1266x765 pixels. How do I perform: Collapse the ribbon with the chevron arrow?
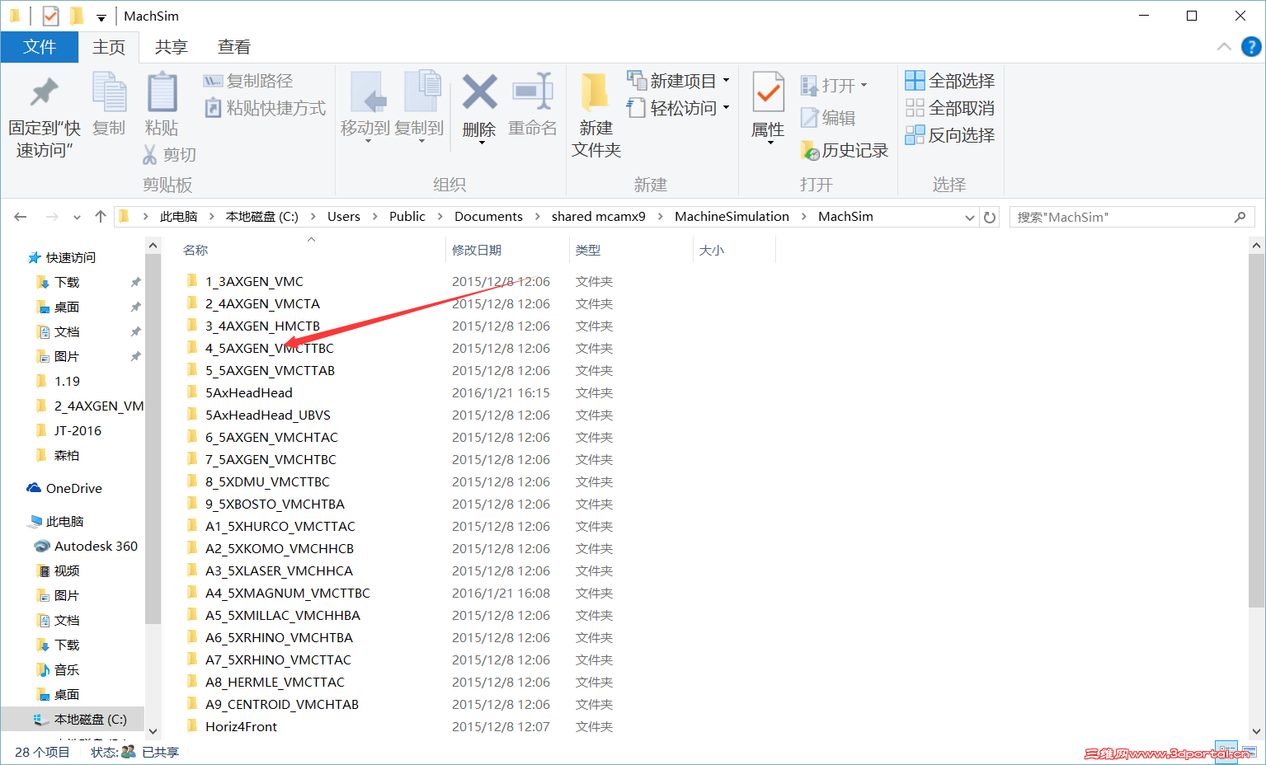click(x=1224, y=46)
